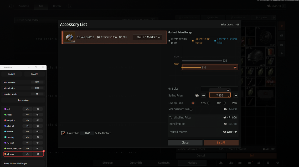The width and height of the screenshot is (299, 167).
Task: Open code editor for cash region
Action: (27, 109)
